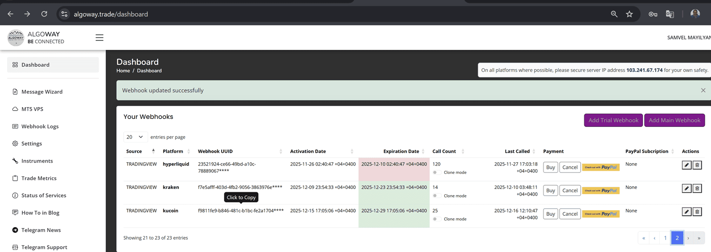Sort table by Expiration Date column
The image size is (711, 252).
point(394,151)
